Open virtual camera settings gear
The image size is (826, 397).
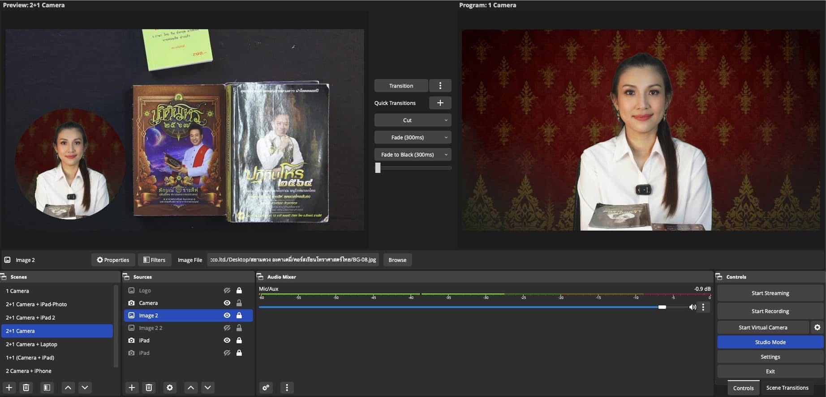[x=817, y=328]
